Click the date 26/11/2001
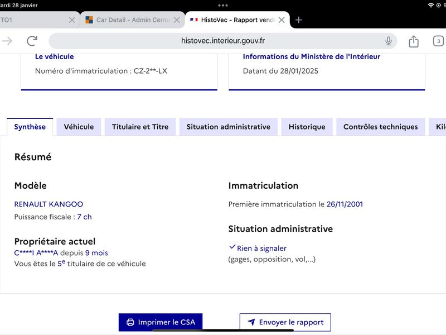Screen dimensions: 446x335 pos(345,204)
